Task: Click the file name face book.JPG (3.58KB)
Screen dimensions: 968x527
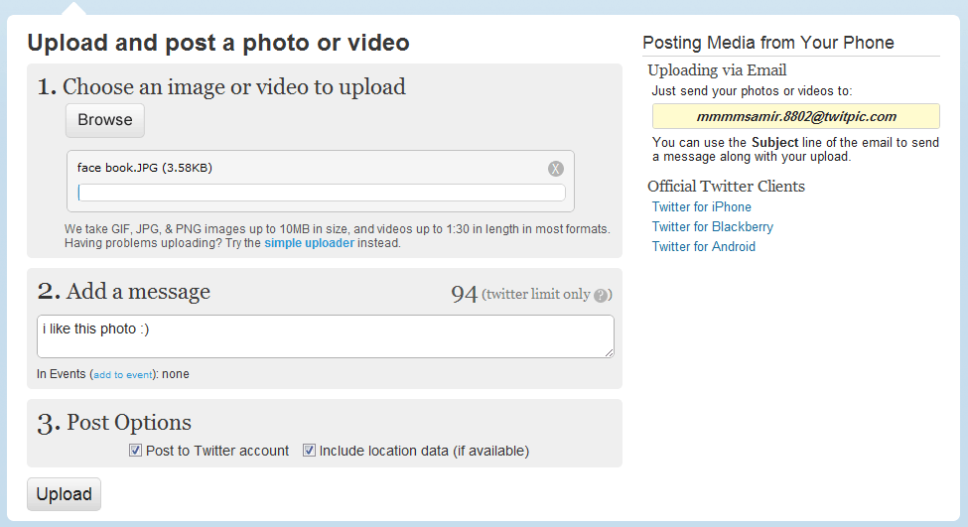Action: pos(145,168)
